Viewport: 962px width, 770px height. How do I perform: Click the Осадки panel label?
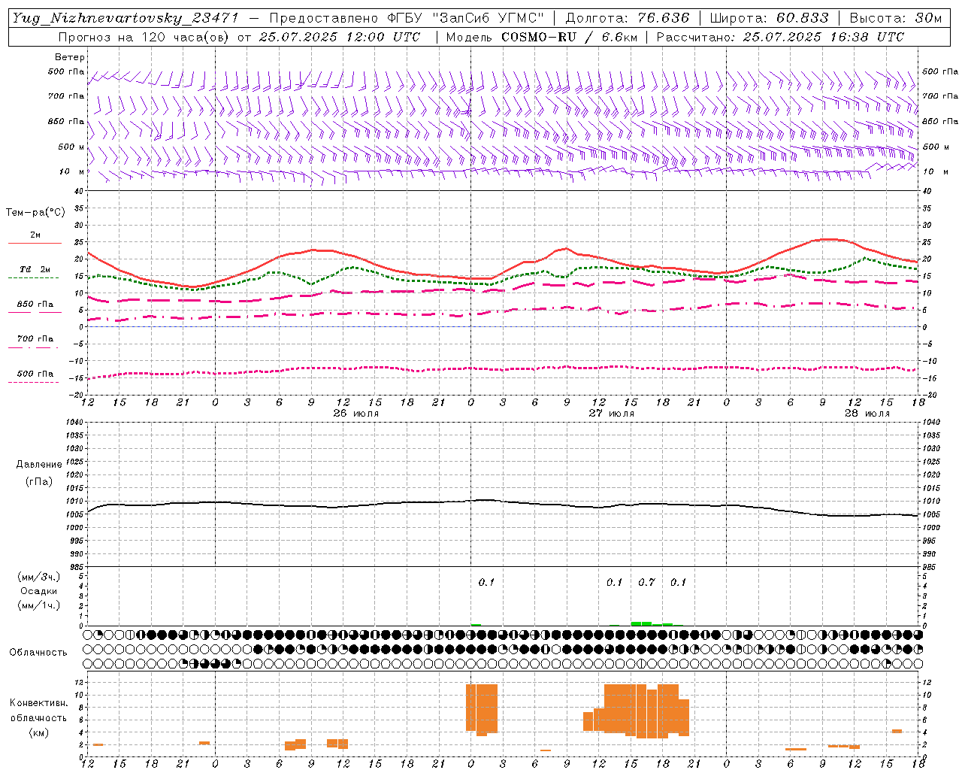click(39, 591)
